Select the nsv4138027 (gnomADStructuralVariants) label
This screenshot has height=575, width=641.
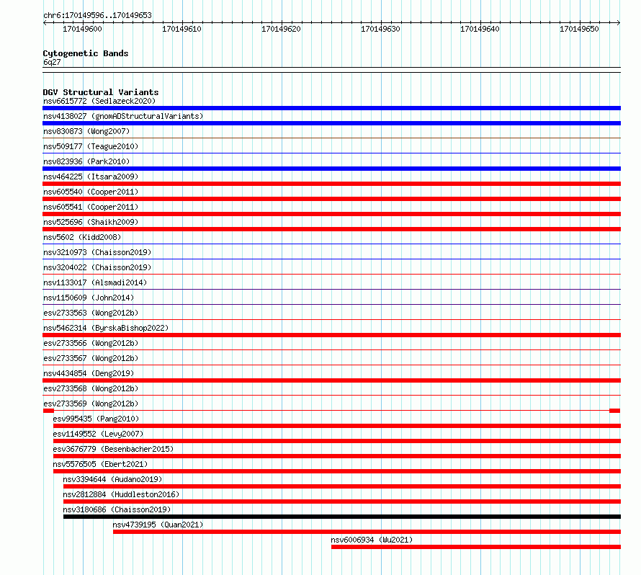click(x=123, y=116)
